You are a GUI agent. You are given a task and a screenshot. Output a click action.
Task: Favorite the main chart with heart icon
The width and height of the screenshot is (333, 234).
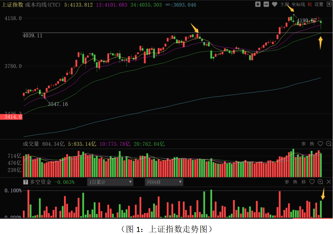pyautogui.click(x=275, y=4)
